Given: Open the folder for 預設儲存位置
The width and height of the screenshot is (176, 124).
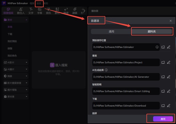Looking at the screenshot, I should [163, 47].
